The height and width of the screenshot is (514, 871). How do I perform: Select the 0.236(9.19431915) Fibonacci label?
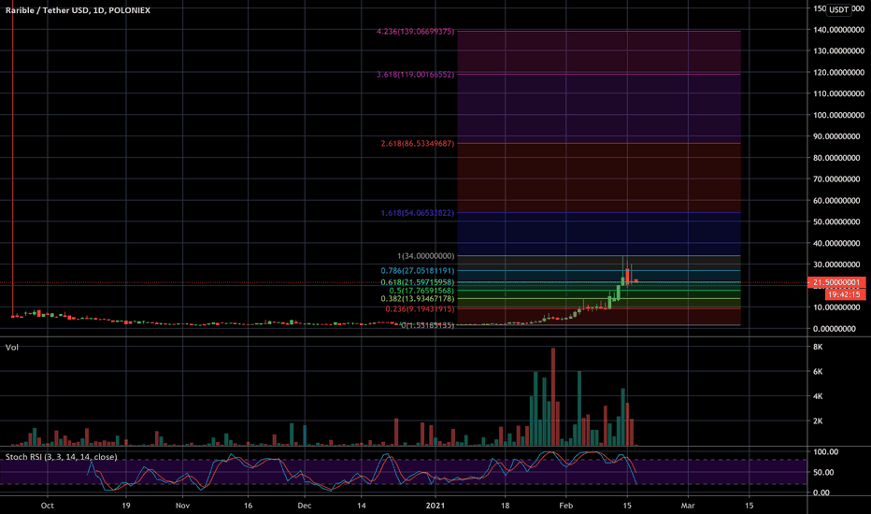pos(420,309)
